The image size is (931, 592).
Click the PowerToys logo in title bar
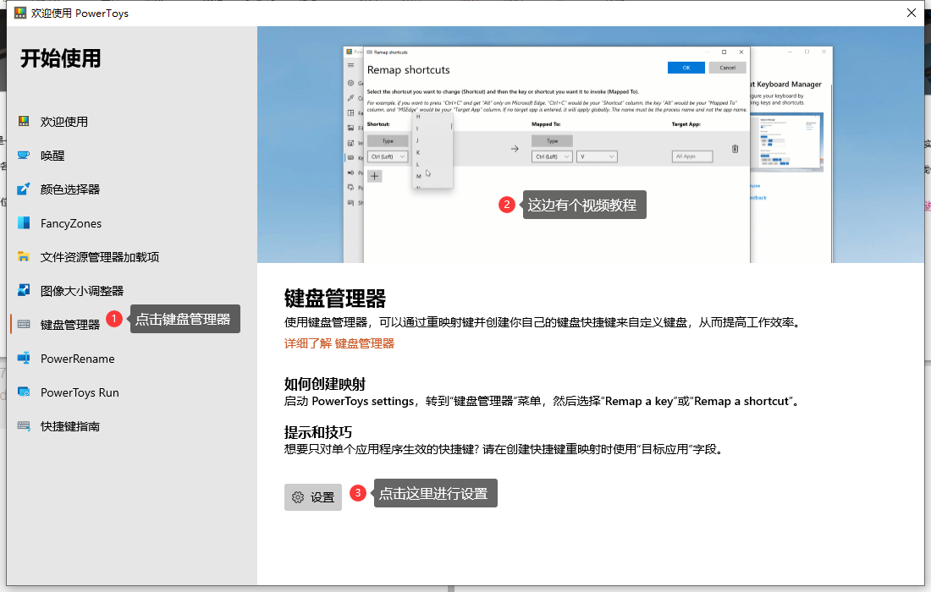pos(20,13)
